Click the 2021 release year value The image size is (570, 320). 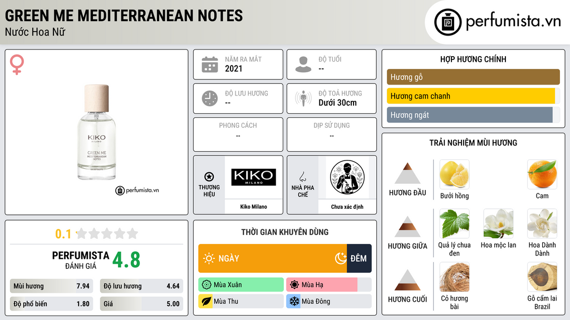pos(233,68)
